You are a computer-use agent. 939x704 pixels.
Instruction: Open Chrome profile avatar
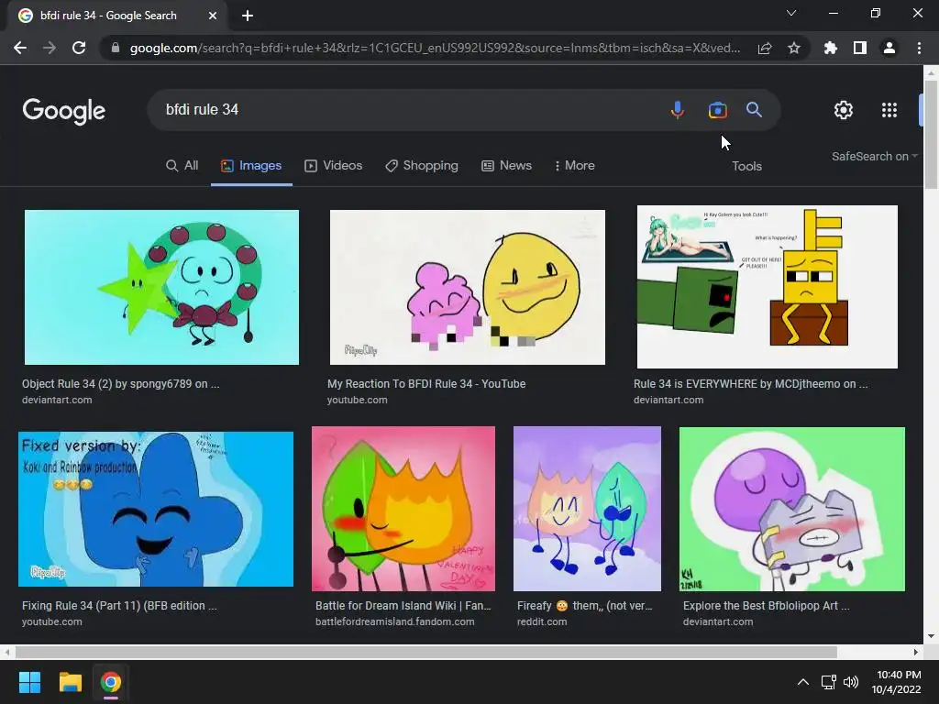click(889, 48)
